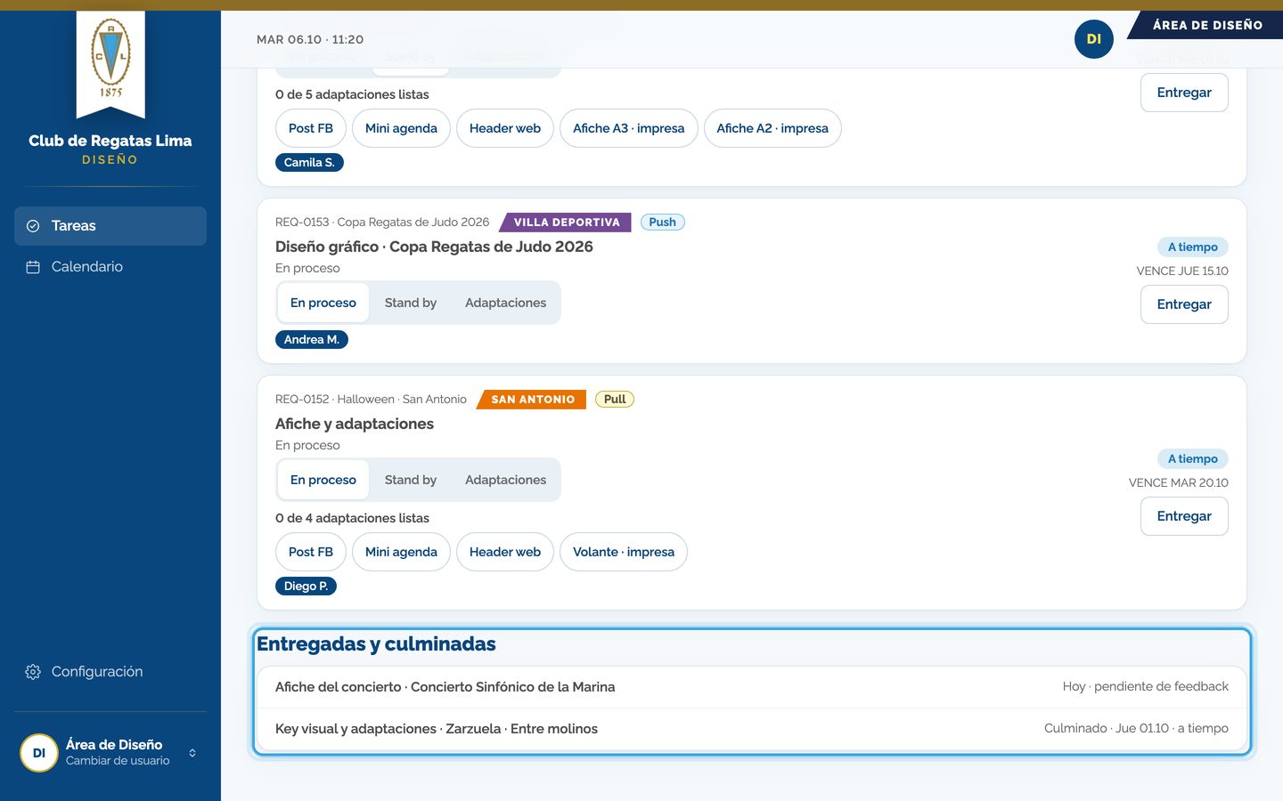Screen dimensions: 1283x801
Task: Expand the Área de Diseño user switcher chevron
Action: point(192,753)
